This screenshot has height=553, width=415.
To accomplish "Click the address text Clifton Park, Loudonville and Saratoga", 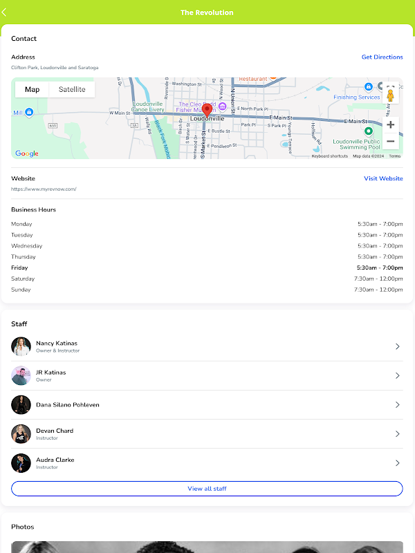I will pos(55,67).
